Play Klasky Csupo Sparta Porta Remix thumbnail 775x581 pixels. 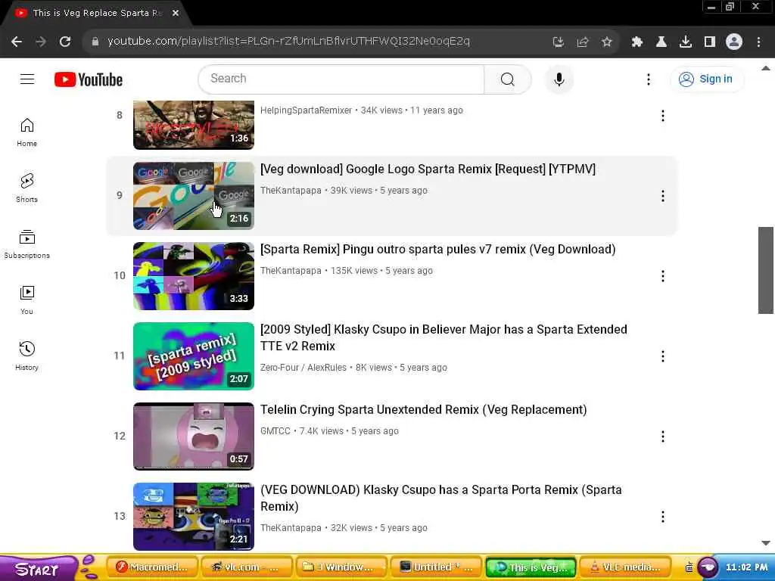click(193, 516)
